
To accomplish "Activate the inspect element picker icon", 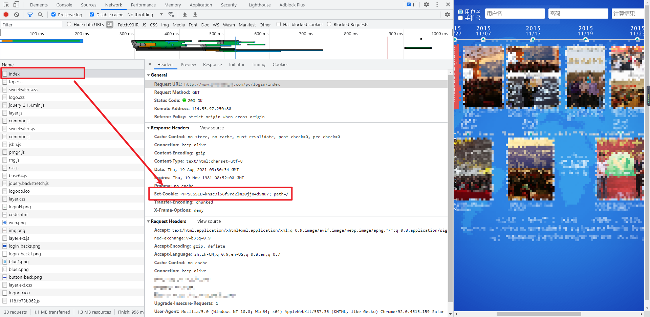I will [x=6, y=4].
